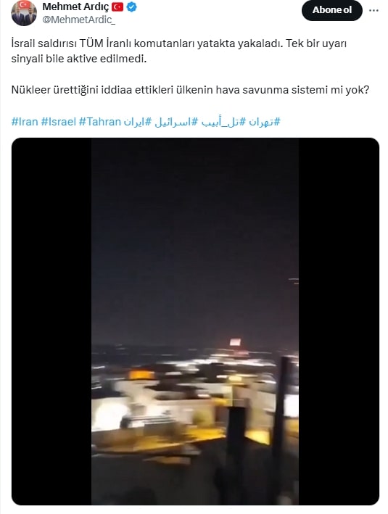Open Mehmet Ardıç's profile avatar
The width and height of the screenshot is (388, 514).
click(x=24, y=13)
